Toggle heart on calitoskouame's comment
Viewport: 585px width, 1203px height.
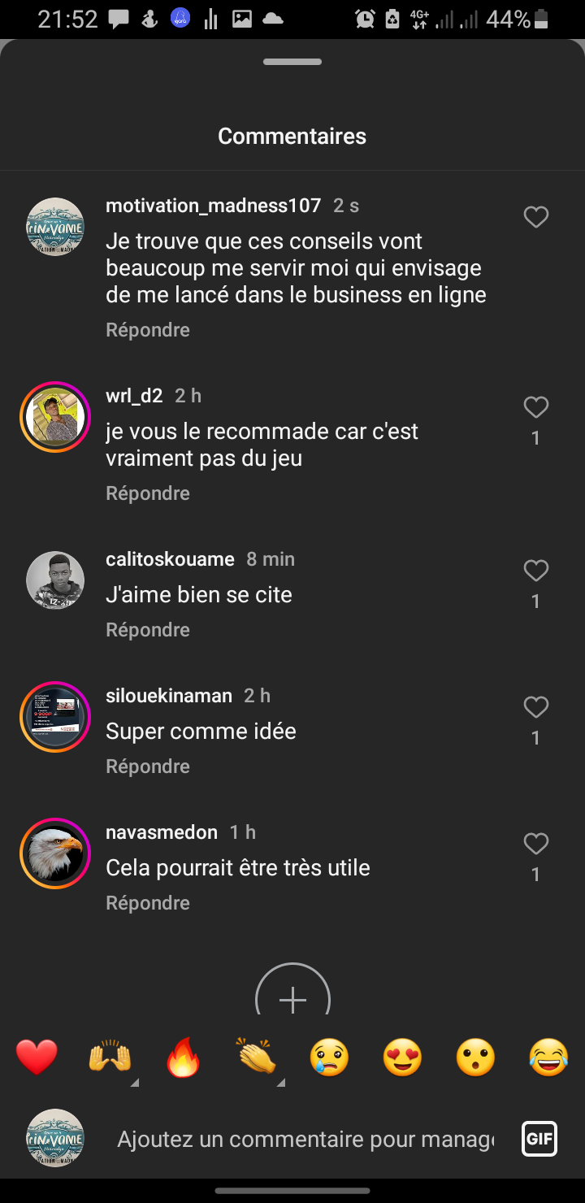tap(535, 571)
